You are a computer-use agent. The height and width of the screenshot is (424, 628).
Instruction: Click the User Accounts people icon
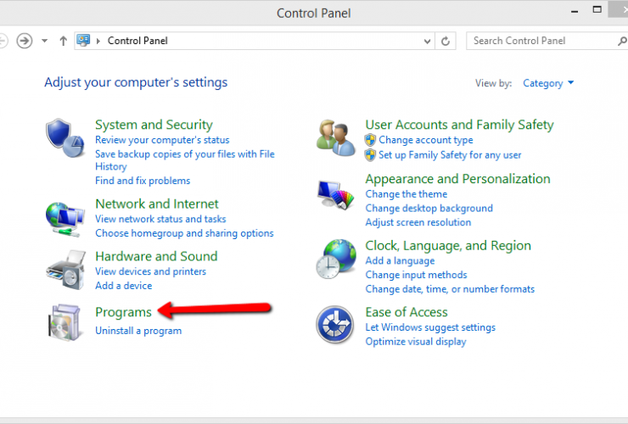pos(335,137)
